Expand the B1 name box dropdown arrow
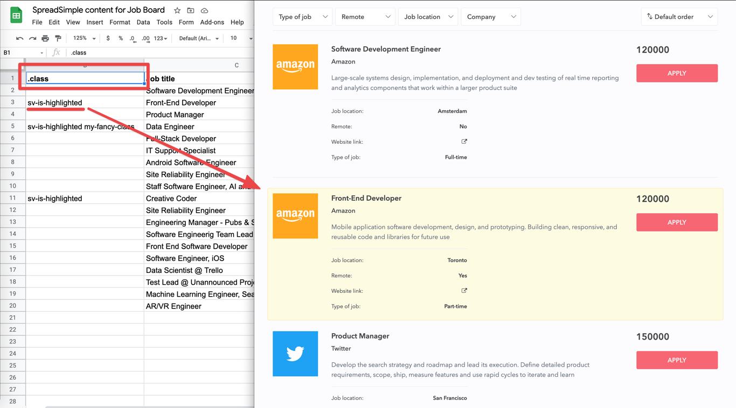736x408 pixels. 41,53
